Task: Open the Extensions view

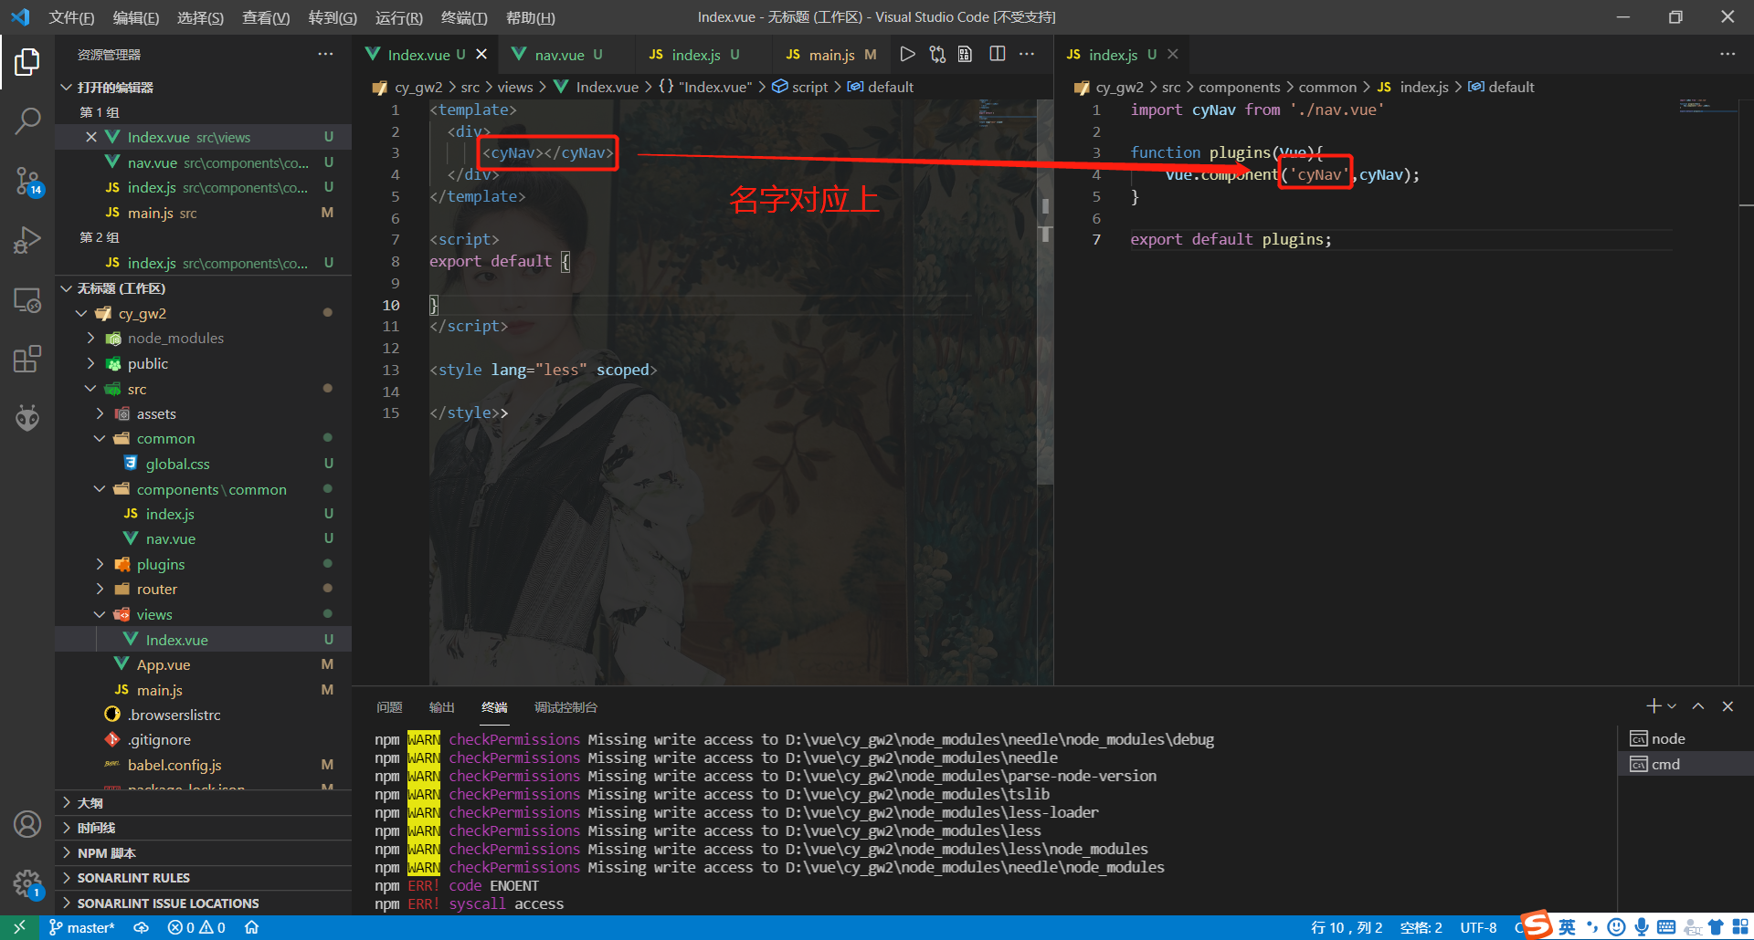Action: tap(27, 359)
